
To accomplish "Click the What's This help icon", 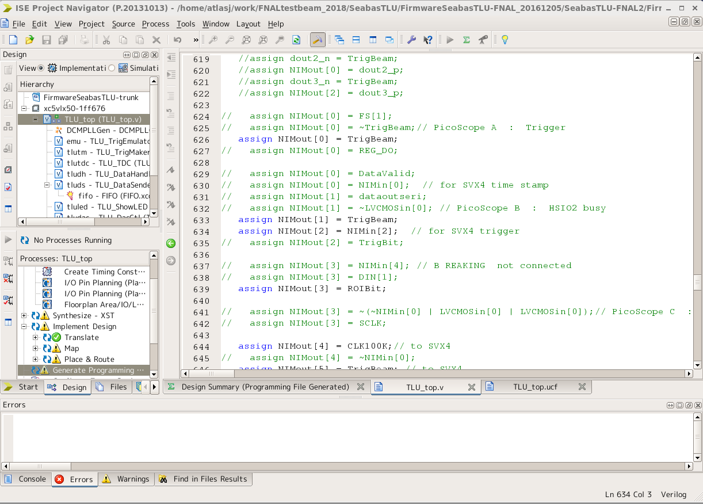I will coord(427,40).
